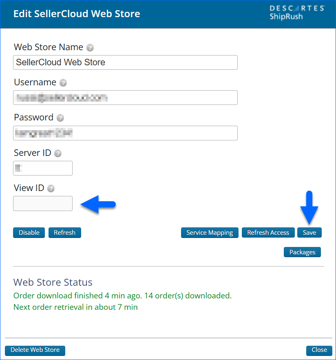Click the Server ID help icon
Image resolution: width=336 pixels, height=360 pixels.
(58, 153)
